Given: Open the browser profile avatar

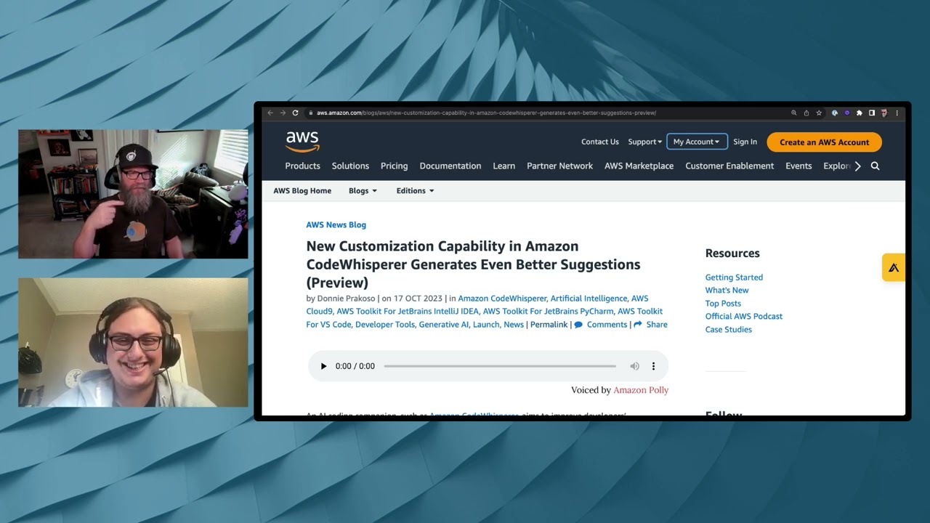Looking at the screenshot, I should tap(884, 113).
